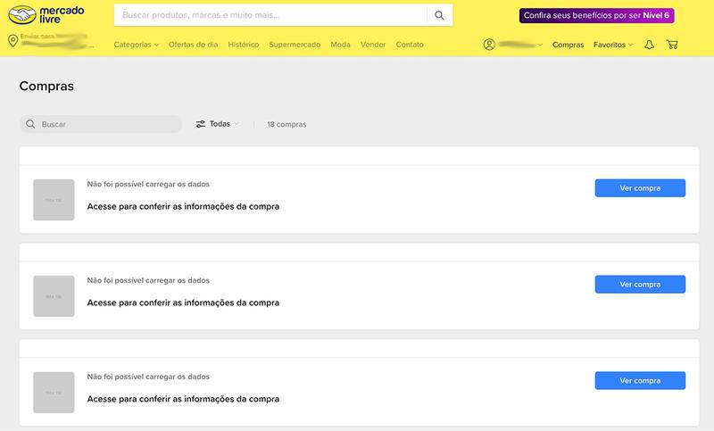Click the Compras page heading
This screenshot has width=714, height=431.
click(x=46, y=86)
